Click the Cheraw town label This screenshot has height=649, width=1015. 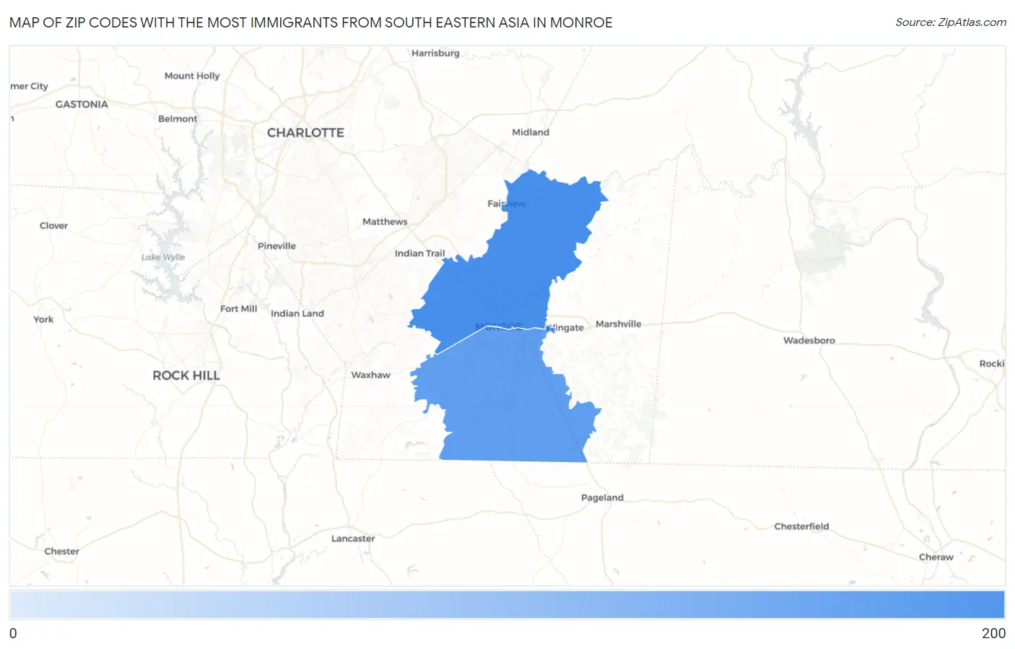936,557
